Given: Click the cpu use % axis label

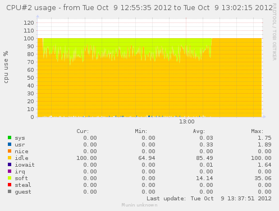Looking at the screenshot, I should (x=6, y=67).
